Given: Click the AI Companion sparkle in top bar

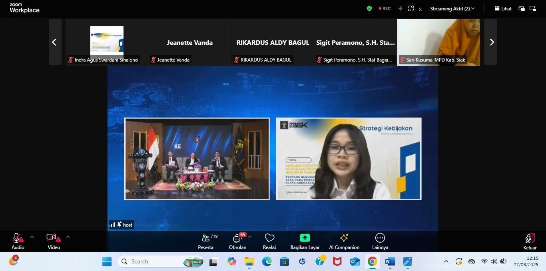Looking at the screenshot, I should click(400, 8).
